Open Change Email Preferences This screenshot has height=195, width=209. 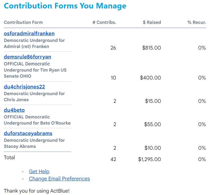[59, 179]
